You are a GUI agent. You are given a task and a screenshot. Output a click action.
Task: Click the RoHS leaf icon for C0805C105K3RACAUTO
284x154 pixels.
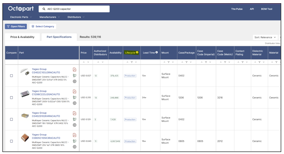(x=75, y=141)
